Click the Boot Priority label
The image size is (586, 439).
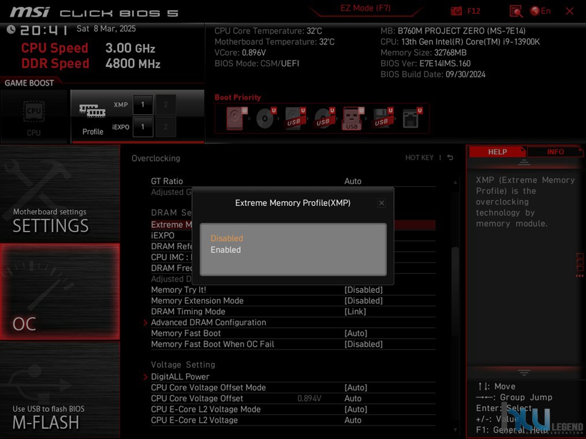tap(238, 97)
